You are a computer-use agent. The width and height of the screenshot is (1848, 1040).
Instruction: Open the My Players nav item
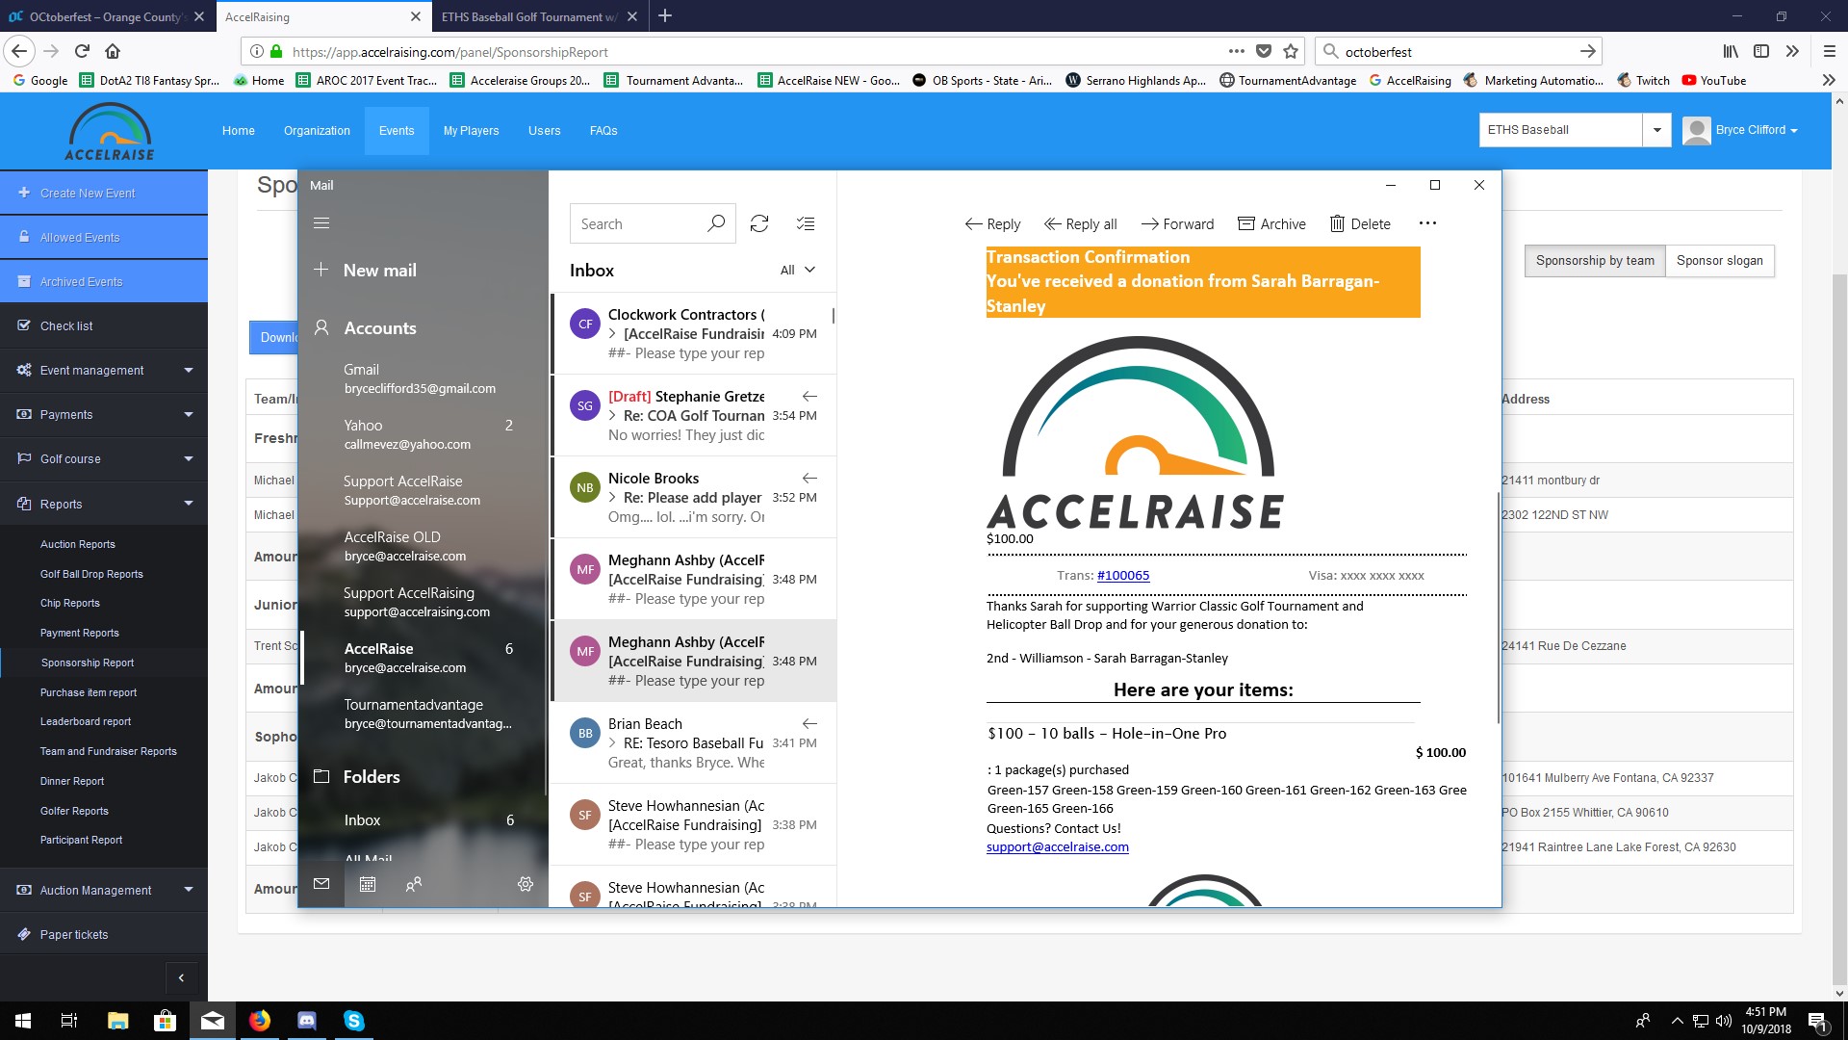coord(471,130)
